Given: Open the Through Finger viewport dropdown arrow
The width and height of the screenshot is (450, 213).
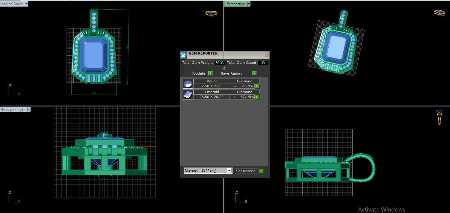Looking at the screenshot, I should click(x=29, y=110).
